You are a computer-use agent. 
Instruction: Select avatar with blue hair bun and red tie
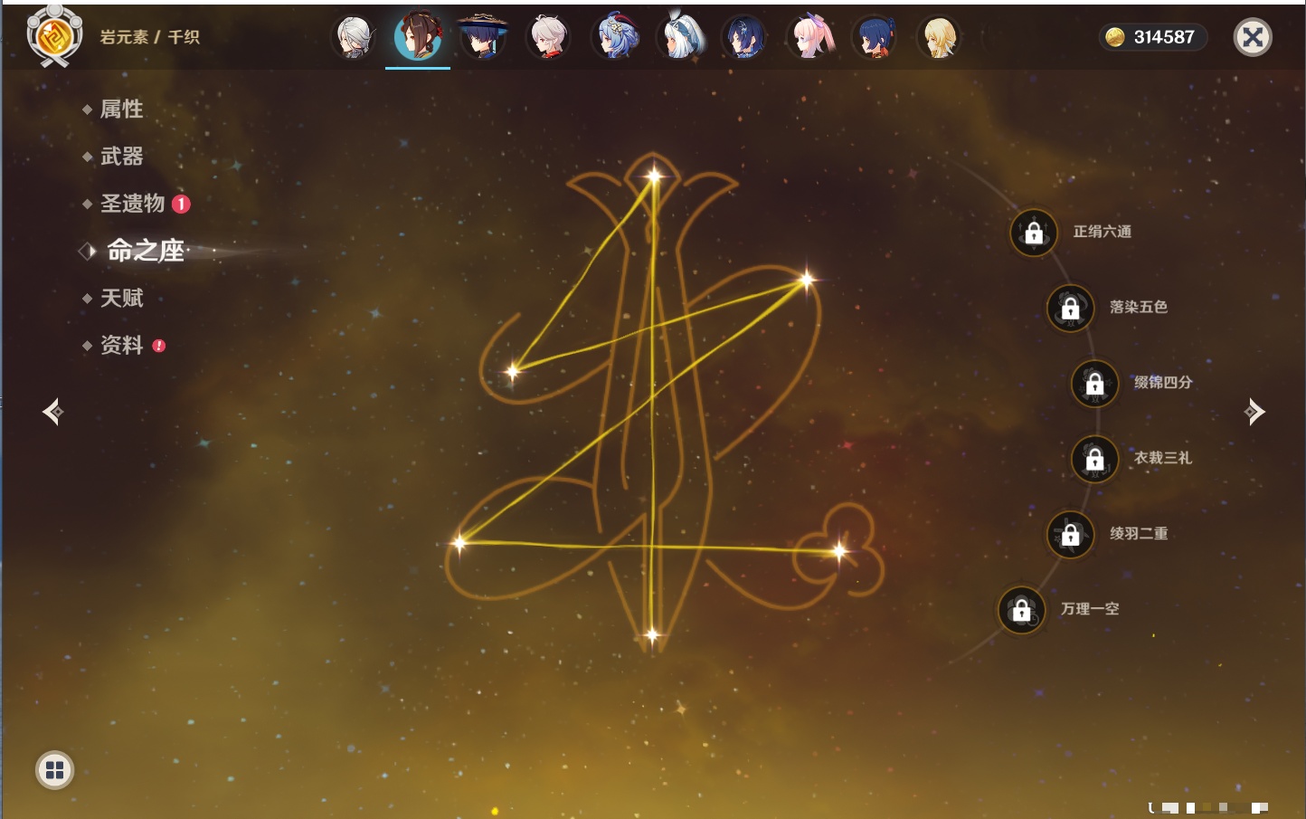click(875, 37)
